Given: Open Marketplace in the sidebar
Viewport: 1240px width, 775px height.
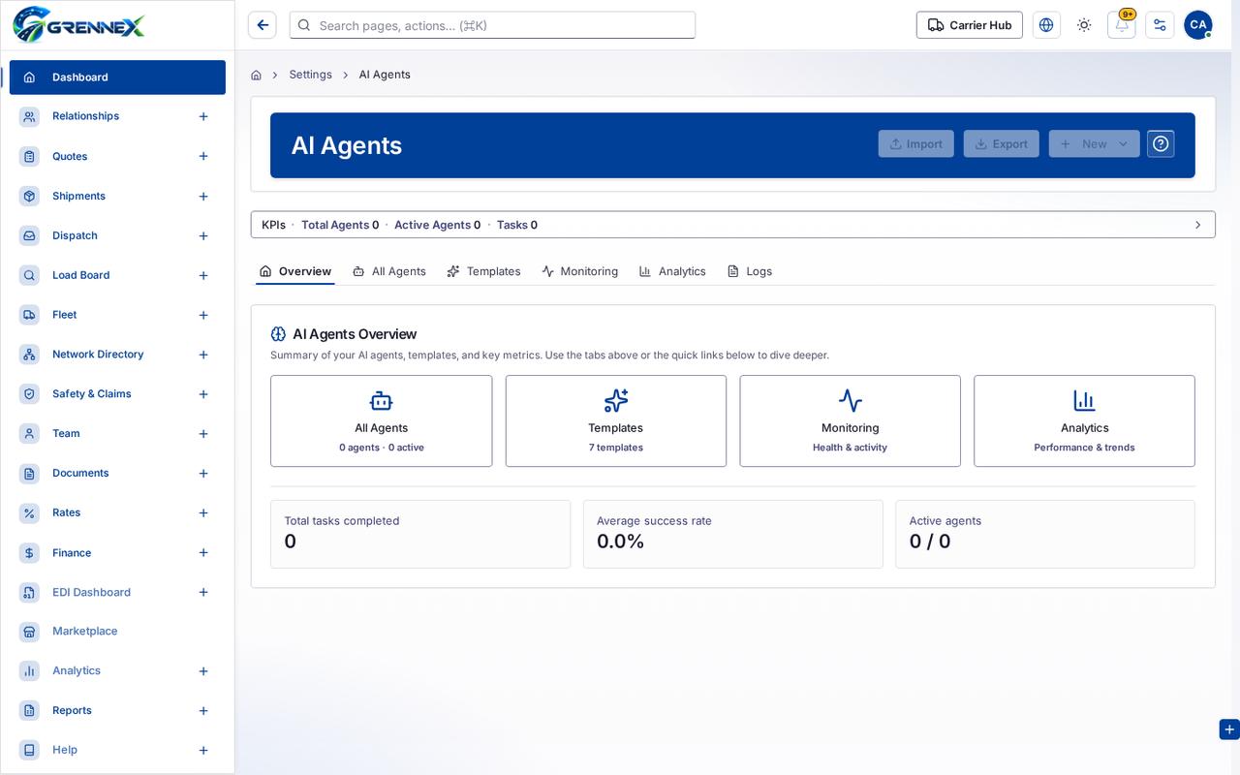Looking at the screenshot, I should (x=117, y=632).
